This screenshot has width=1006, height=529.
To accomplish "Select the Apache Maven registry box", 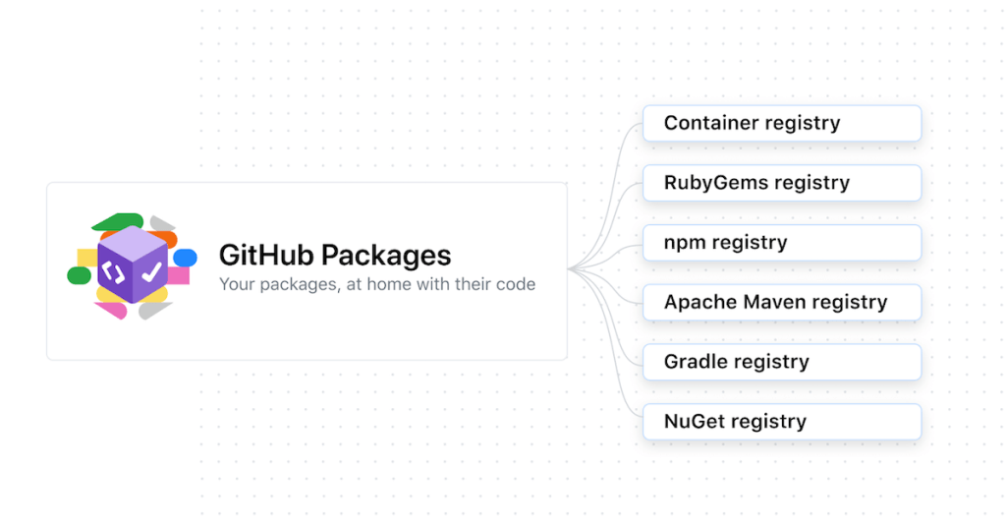I will [x=781, y=303].
